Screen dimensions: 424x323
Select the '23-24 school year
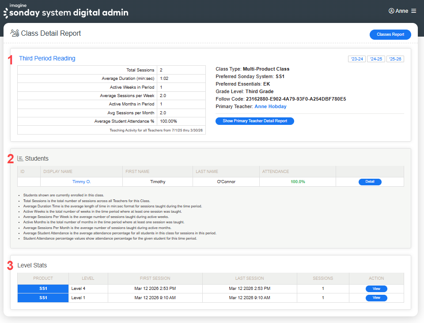point(357,59)
